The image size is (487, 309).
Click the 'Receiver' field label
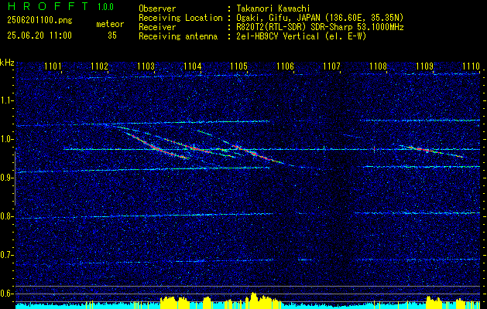(x=157, y=27)
